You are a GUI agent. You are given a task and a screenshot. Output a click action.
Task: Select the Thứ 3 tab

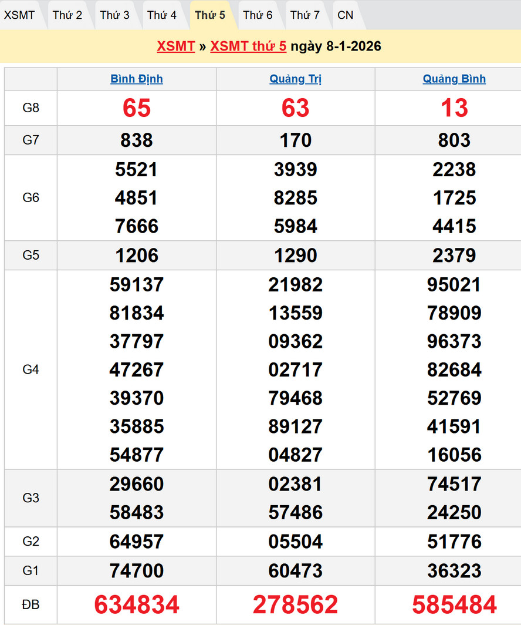(115, 15)
